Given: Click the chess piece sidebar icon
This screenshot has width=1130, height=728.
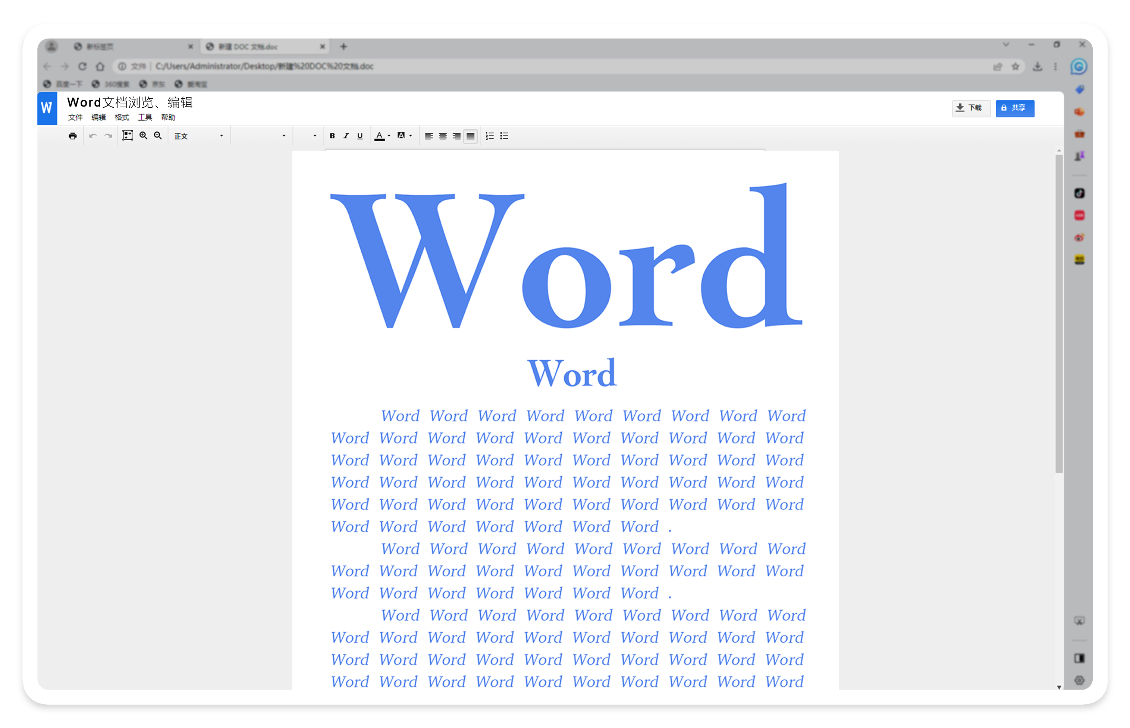Looking at the screenshot, I should point(1079,156).
